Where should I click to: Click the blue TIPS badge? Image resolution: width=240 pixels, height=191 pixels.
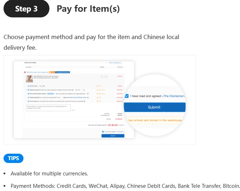14,158
